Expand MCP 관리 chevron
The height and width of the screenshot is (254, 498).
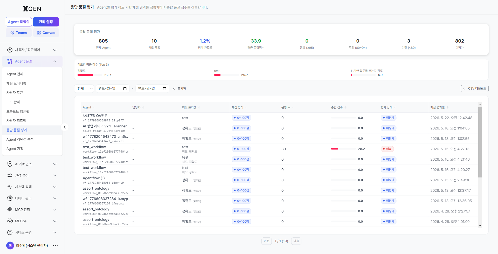click(x=55, y=210)
